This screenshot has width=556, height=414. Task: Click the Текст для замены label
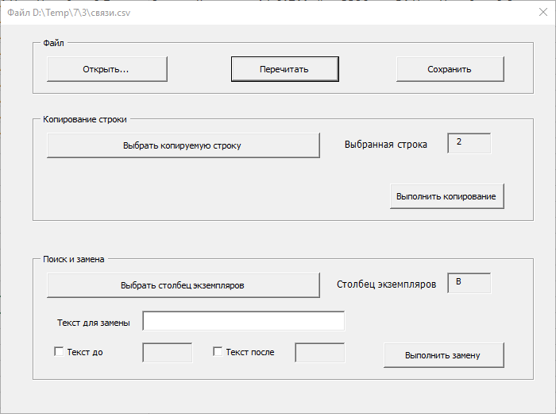(94, 323)
